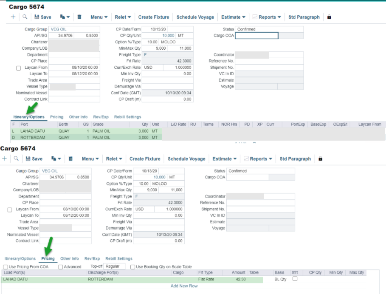Toggle the Xfrt checkbox in the LAHAD DATU pricing row

[295, 279]
